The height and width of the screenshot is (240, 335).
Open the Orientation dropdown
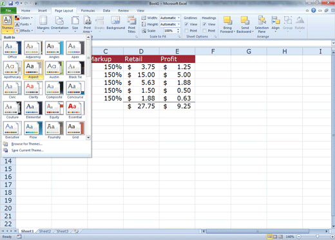(x=59, y=24)
